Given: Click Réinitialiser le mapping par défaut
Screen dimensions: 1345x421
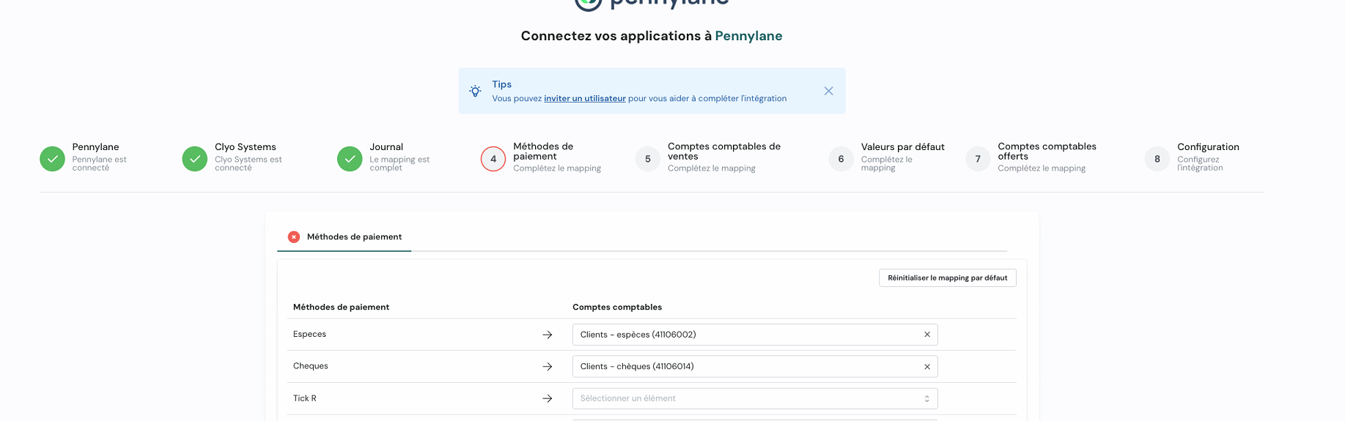Looking at the screenshot, I should click(947, 278).
